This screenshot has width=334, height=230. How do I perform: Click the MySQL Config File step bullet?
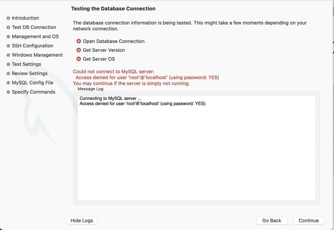click(8, 83)
